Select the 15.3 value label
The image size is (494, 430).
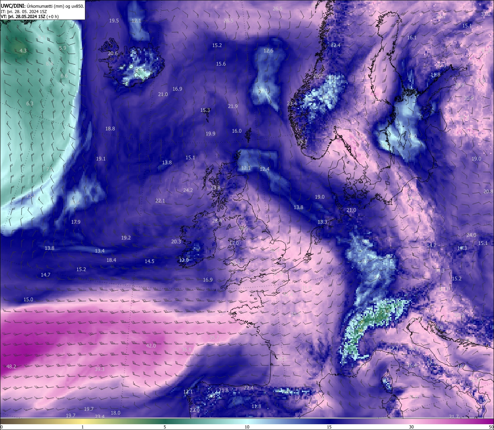click(205, 110)
